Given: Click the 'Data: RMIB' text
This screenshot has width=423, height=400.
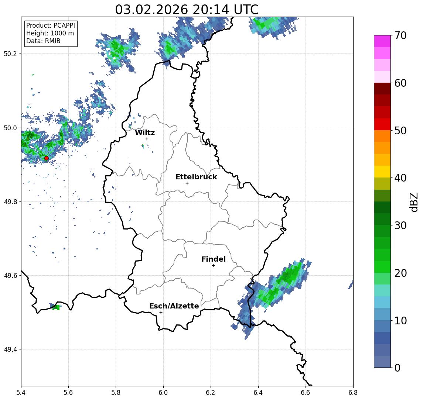Looking at the screenshot, I should pyautogui.click(x=43, y=41).
